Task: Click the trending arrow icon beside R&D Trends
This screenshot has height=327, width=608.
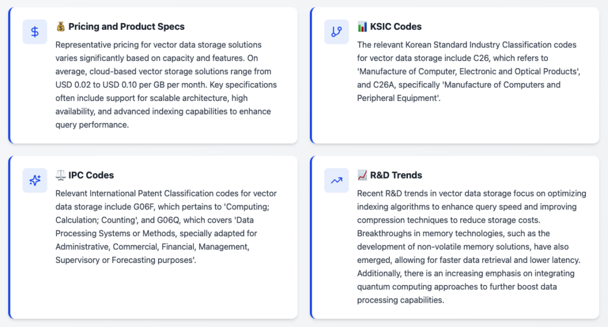Action: pyautogui.click(x=337, y=180)
